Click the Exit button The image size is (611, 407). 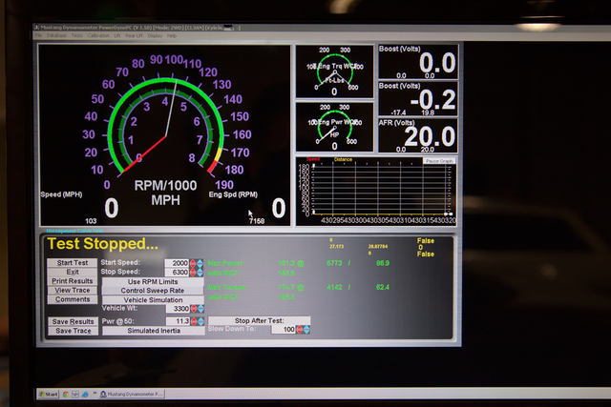click(73, 272)
